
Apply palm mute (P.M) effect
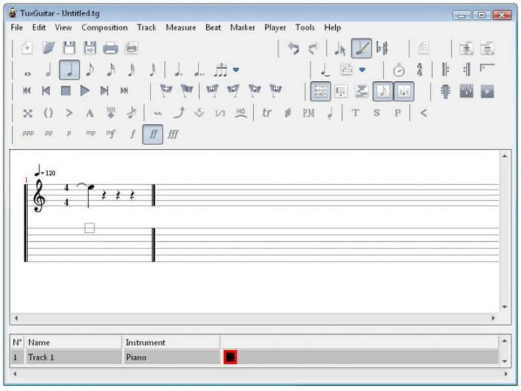308,113
